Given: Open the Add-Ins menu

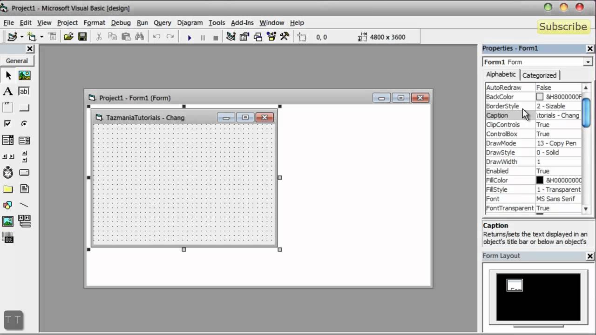Looking at the screenshot, I should point(242,22).
